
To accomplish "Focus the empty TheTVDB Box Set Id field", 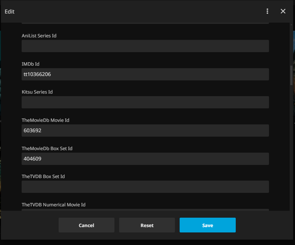I will click(x=145, y=187).
